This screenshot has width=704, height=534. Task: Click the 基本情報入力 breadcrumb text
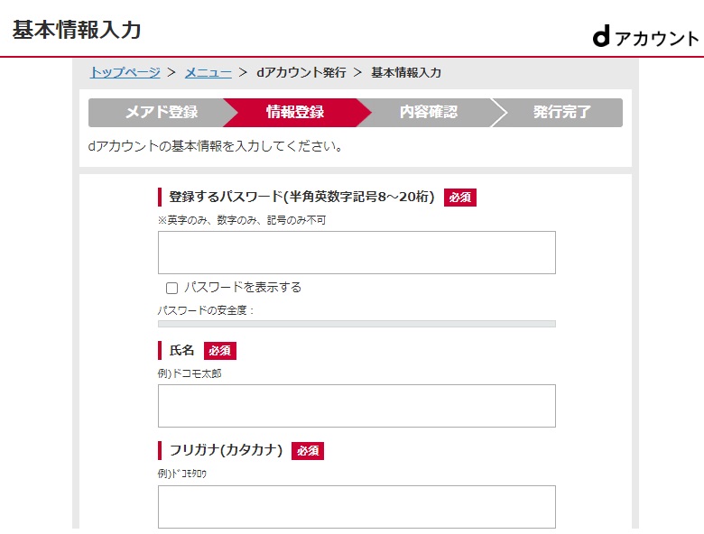pos(406,72)
